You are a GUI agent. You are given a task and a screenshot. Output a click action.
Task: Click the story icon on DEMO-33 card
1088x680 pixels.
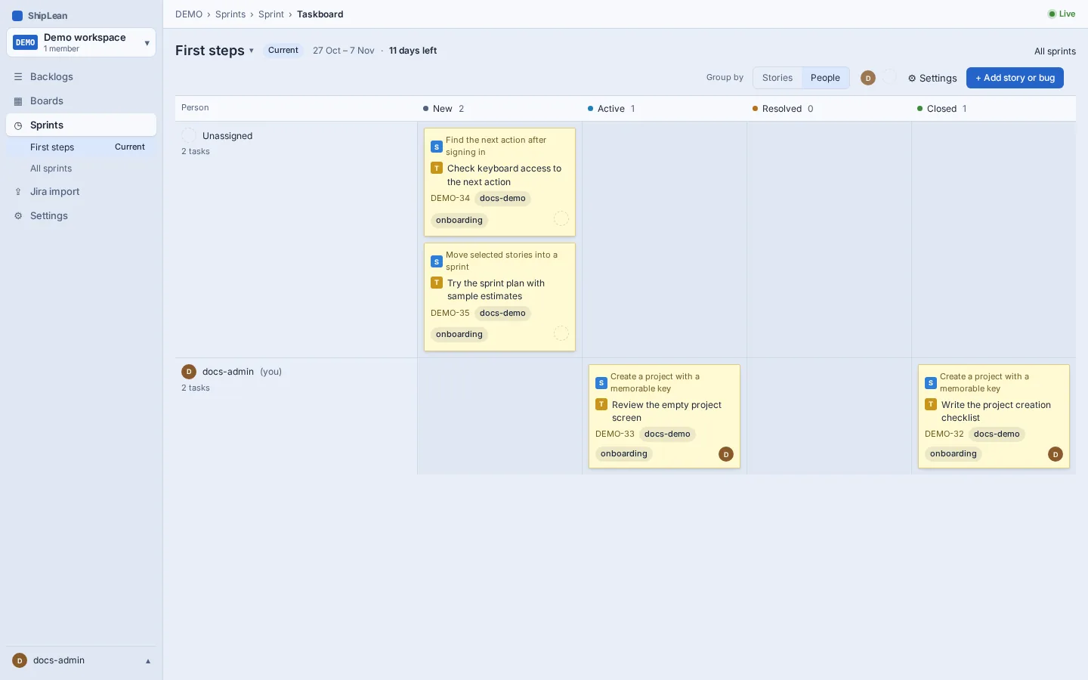(601, 383)
